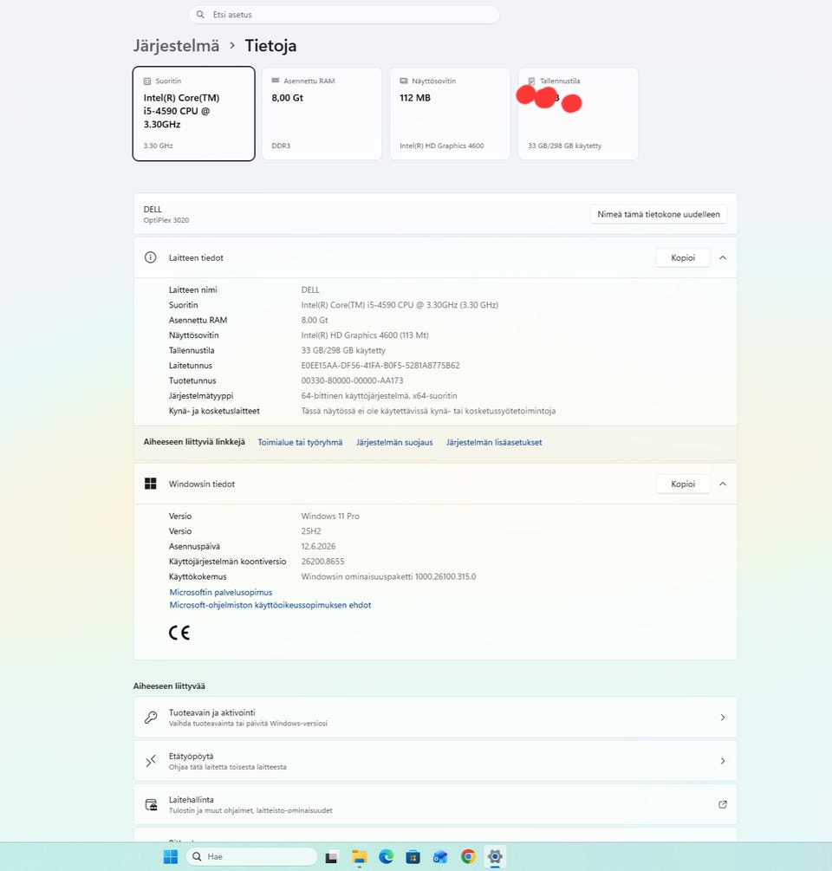
Task: Open the Tuoteavain ja aktivointi row
Action: coord(435,717)
